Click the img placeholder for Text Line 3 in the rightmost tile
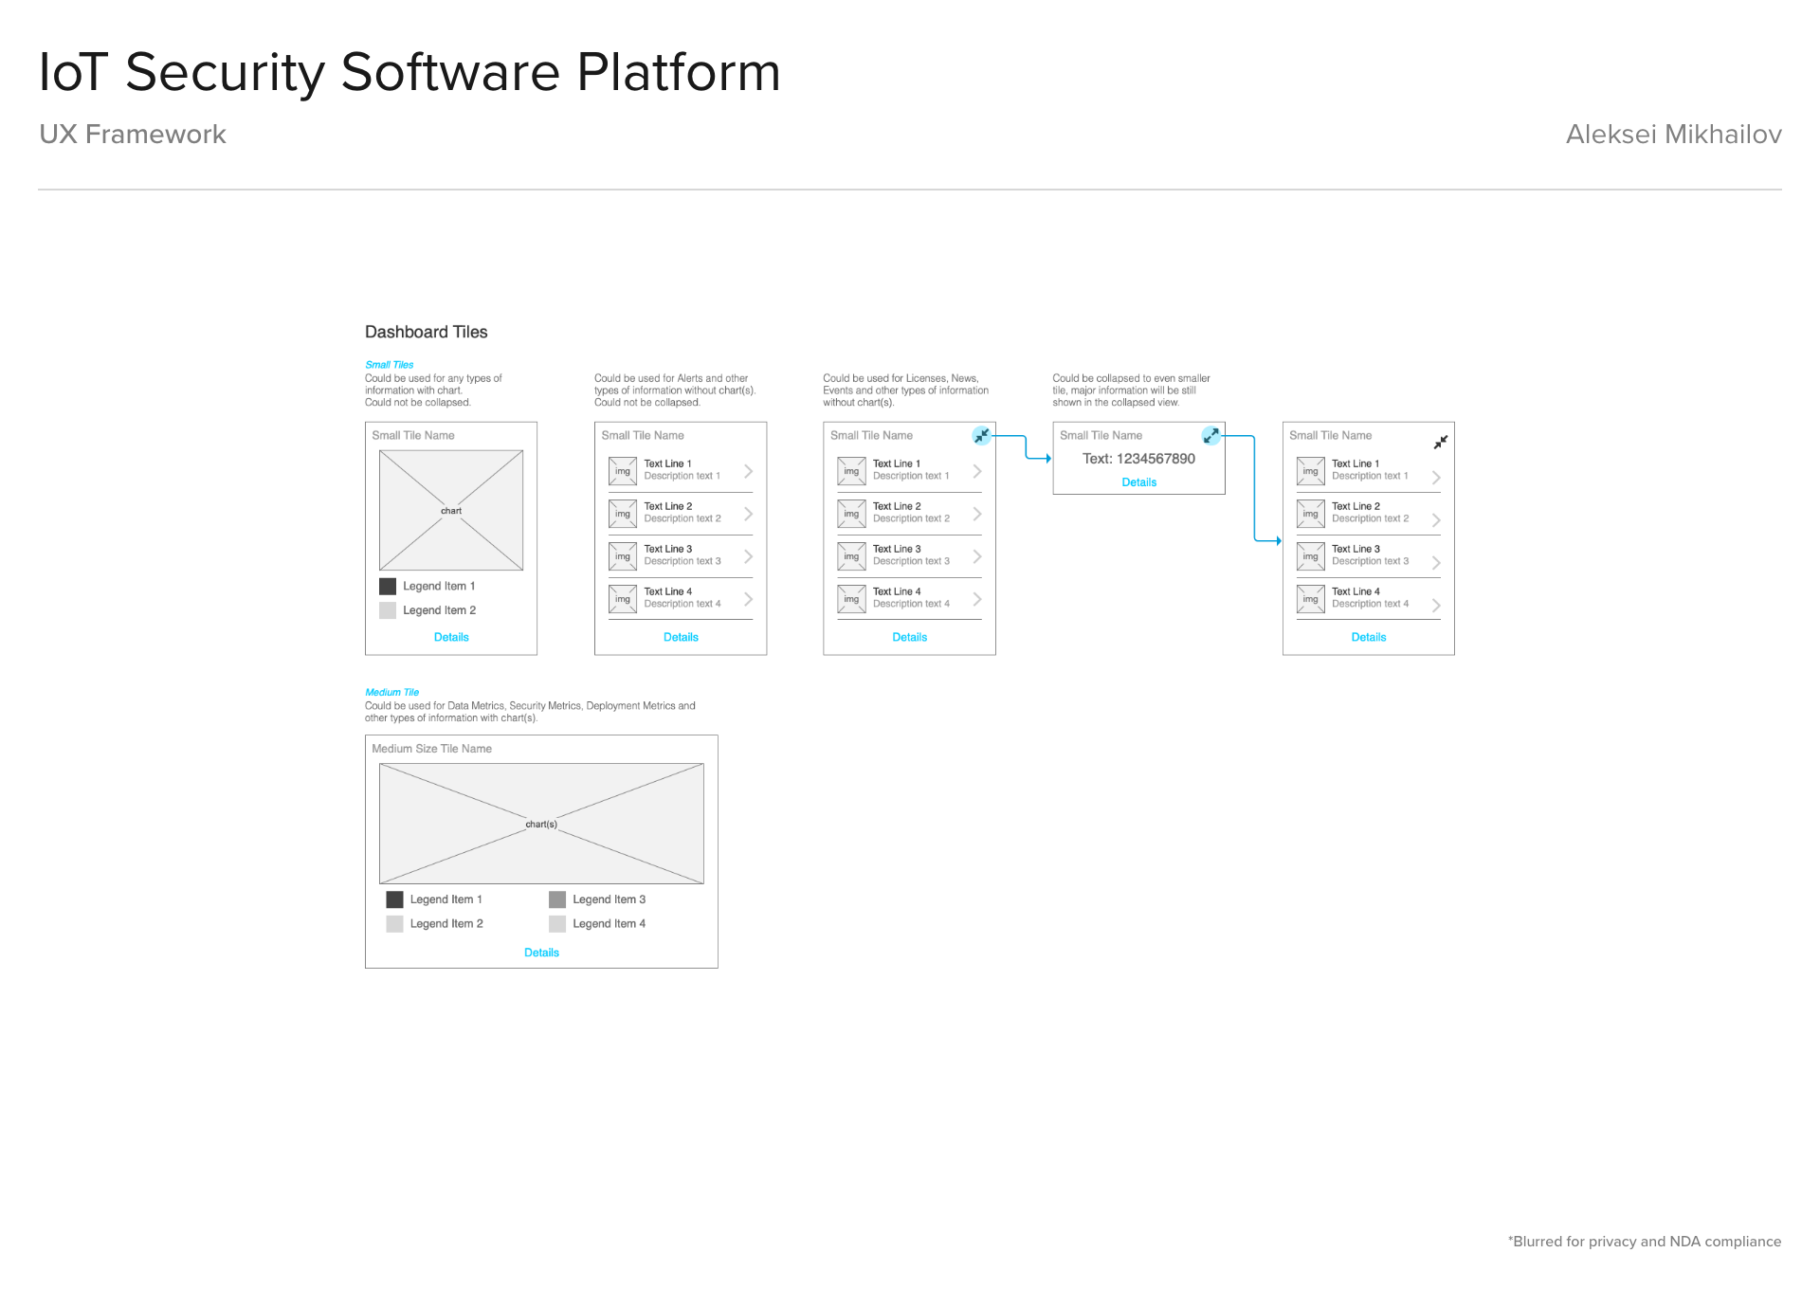 click(1310, 556)
